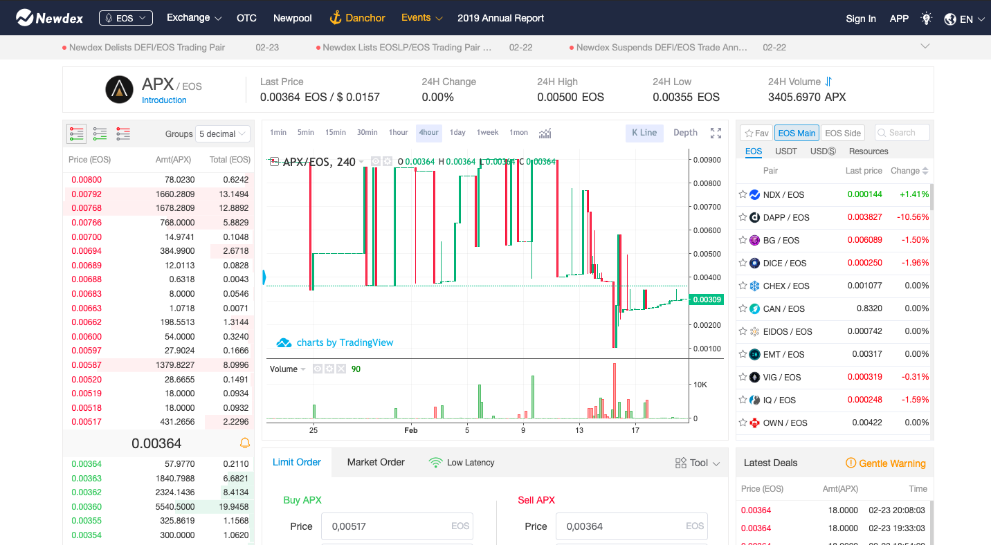The image size is (991, 545).
Task: Click the Latest Deals scrollbar
Action: tap(931, 522)
